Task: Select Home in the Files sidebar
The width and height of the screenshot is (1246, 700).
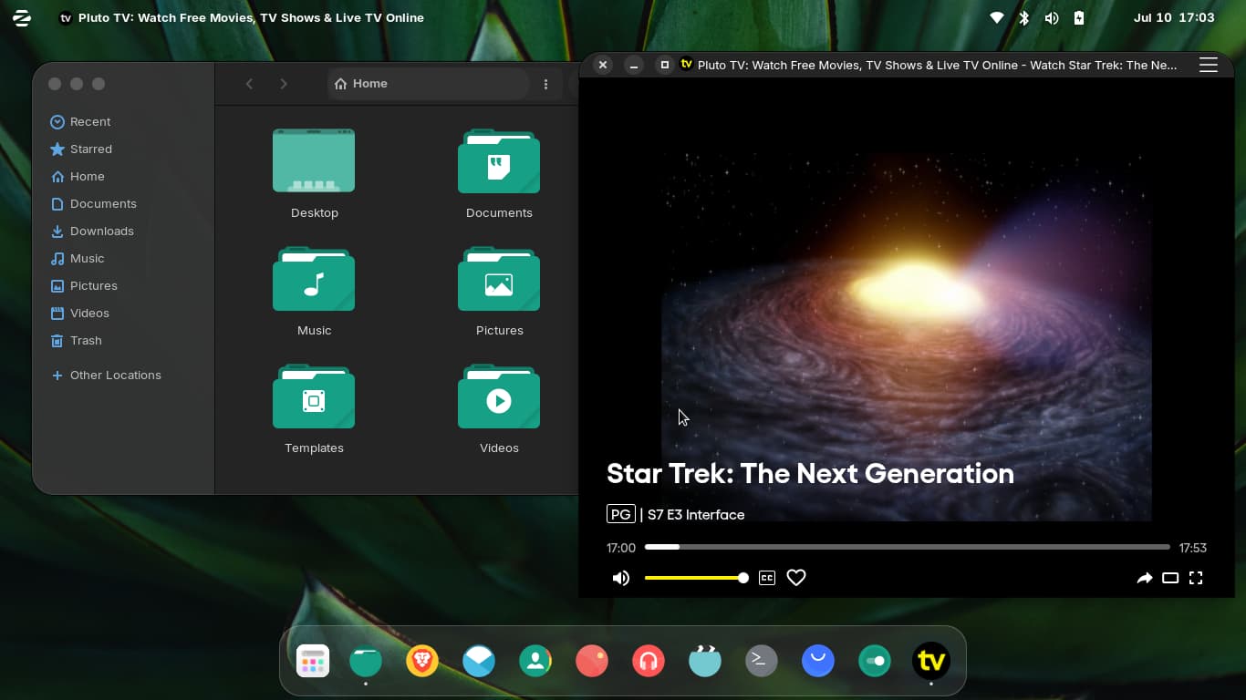Action: [x=123, y=176]
